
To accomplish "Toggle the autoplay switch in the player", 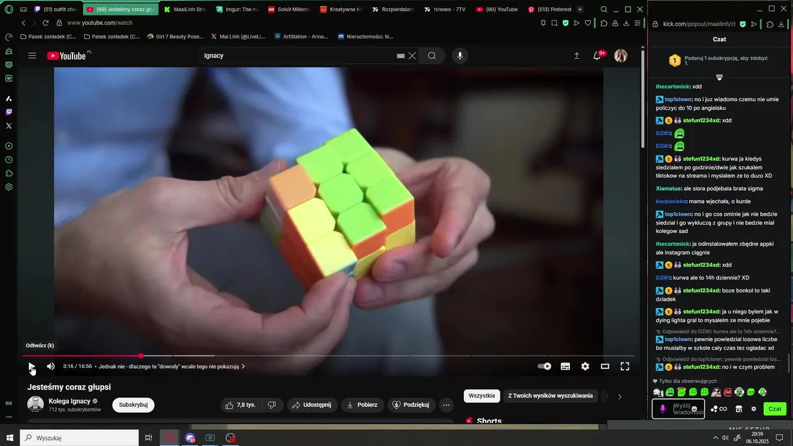I will pos(545,366).
